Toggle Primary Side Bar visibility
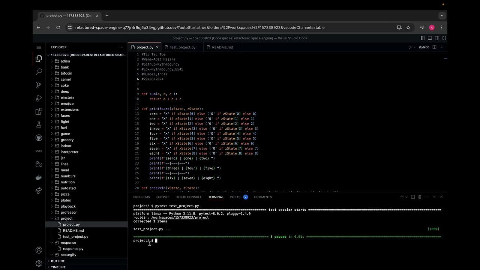Viewport: 480px width, 270px height. pos(423,38)
